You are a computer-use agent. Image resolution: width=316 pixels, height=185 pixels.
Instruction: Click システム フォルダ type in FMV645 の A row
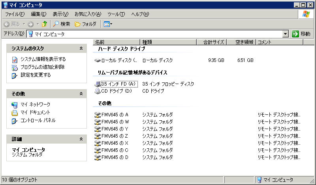(x=158, y=115)
